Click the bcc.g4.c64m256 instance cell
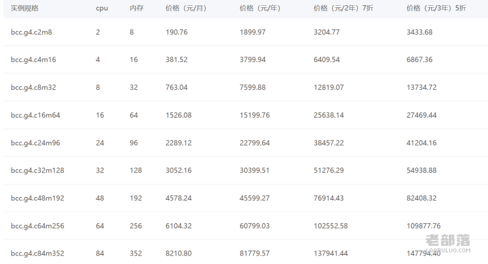Viewport: 488px width, 264px height. [37, 226]
